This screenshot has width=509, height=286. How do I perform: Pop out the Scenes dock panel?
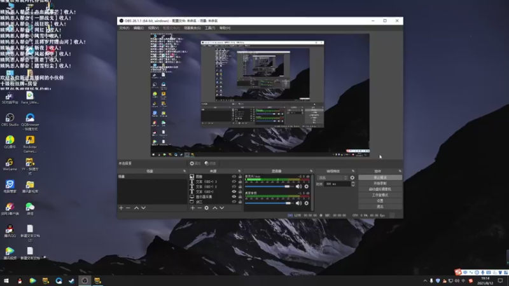[185, 171]
